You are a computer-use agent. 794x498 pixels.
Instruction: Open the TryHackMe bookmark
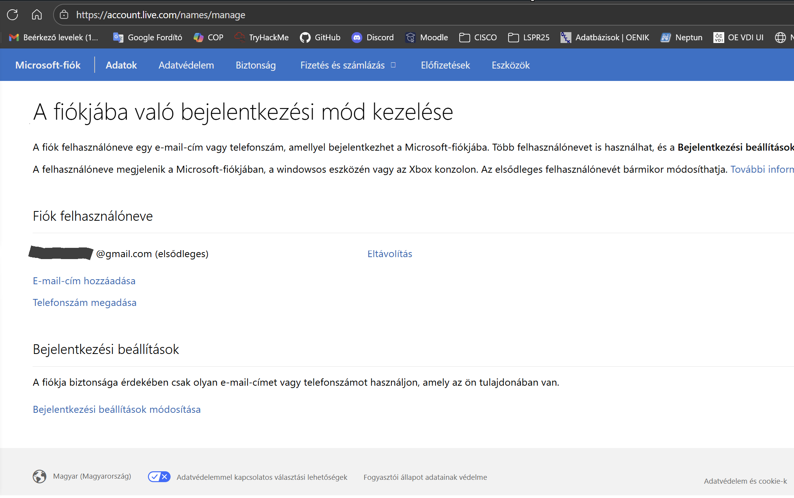262,38
